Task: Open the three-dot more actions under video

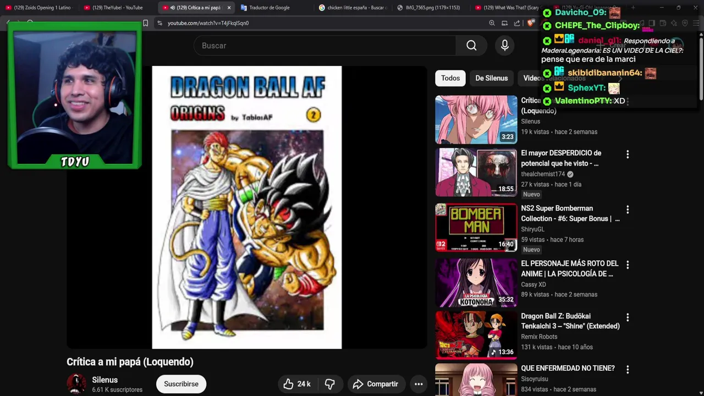Action: (x=419, y=384)
